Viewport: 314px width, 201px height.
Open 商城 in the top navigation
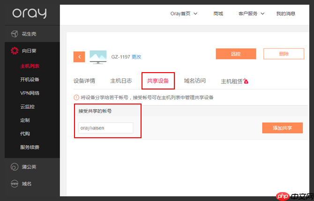click(218, 14)
